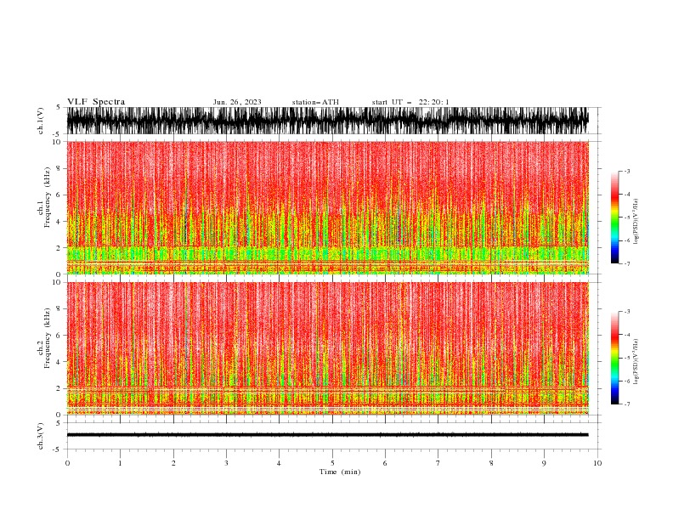Click the ch.1 colorbar gradient
673x520 pixels.
pos(614,218)
